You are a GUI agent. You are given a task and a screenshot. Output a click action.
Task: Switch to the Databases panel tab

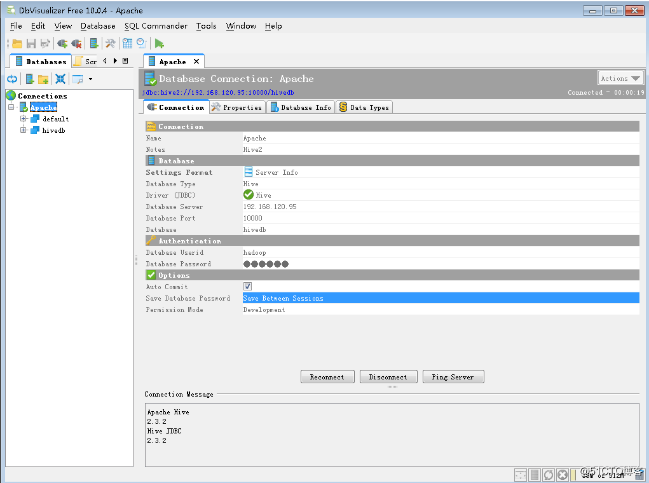coord(41,61)
